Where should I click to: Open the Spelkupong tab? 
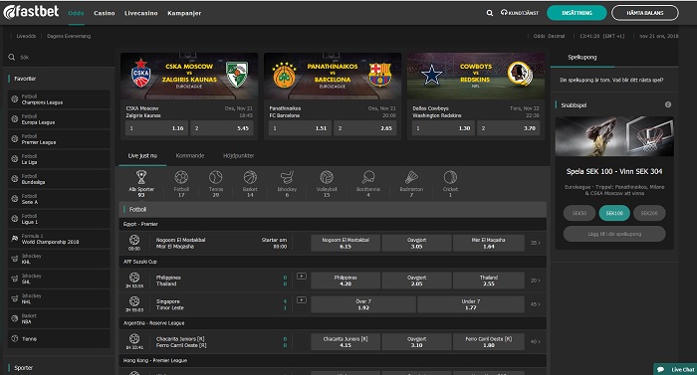pyautogui.click(x=581, y=58)
